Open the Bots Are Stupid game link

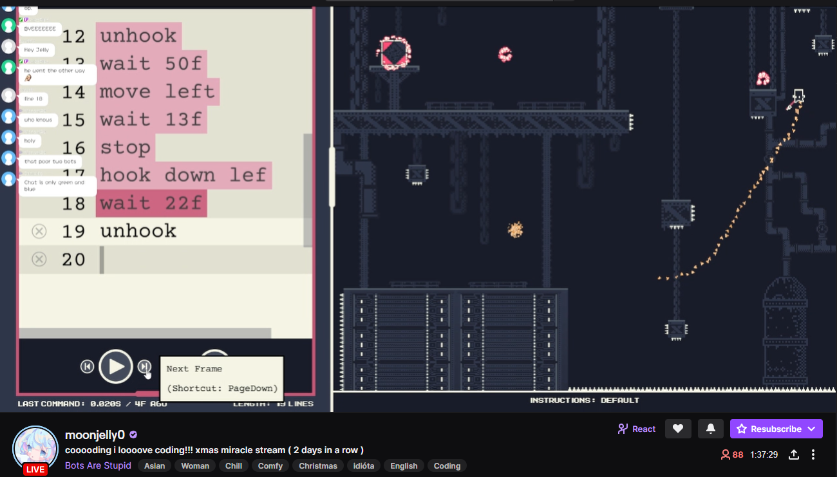coord(98,465)
